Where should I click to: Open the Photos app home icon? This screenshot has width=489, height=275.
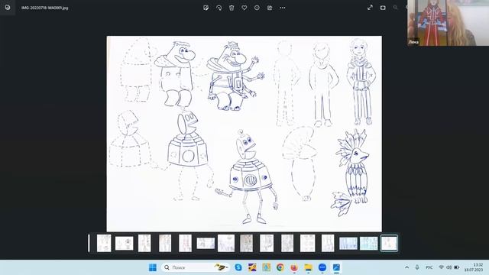pyautogui.click(x=8, y=8)
